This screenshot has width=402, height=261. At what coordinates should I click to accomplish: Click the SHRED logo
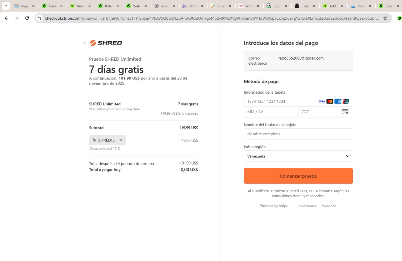pyautogui.click(x=106, y=43)
